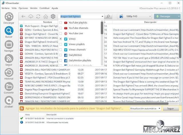Image resolution: width=183 pixels, height=135 pixels.
Task: Select the Demolishing Everyone! Dragonball FighterZ row
Action: click(x=99, y=94)
